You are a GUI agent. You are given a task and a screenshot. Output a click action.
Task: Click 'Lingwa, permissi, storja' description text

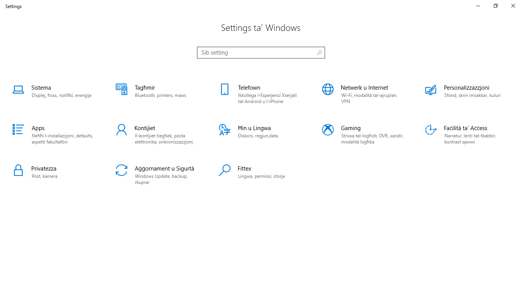tap(261, 176)
